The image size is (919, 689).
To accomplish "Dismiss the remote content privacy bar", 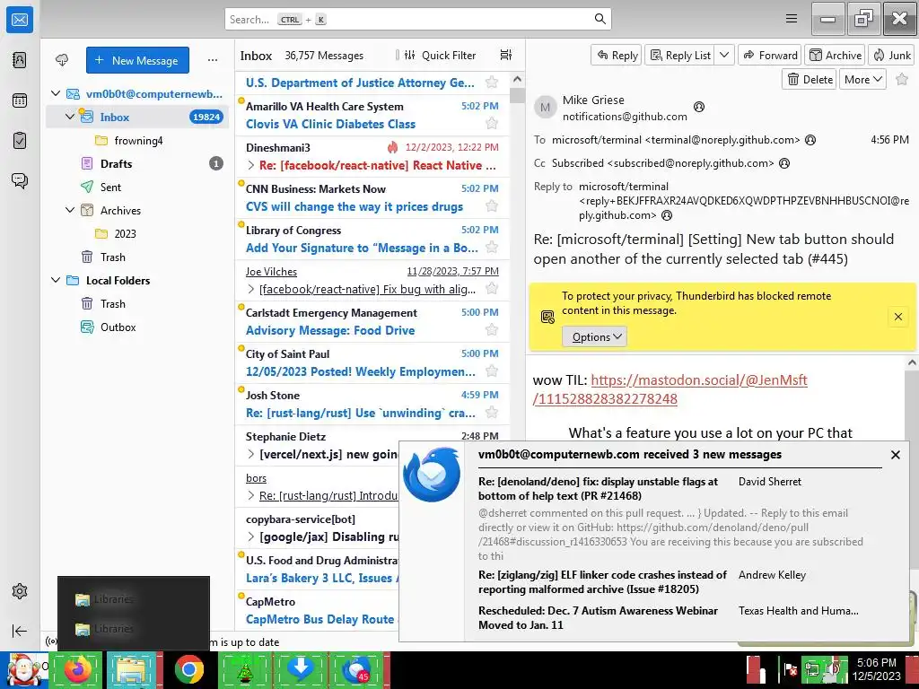I will 897,317.
